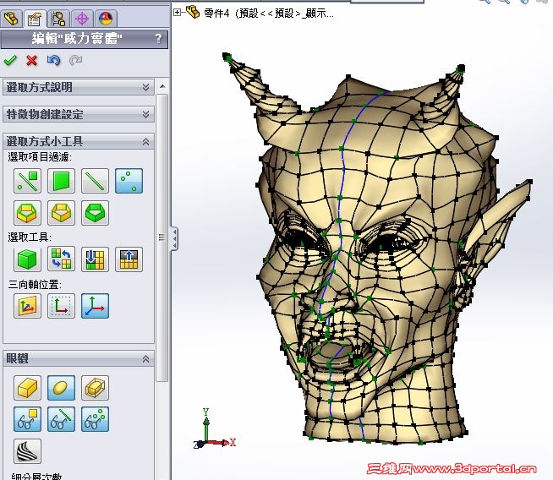The width and height of the screenshot is (553, 480).
Task: Click the blue undo arrow
Action: (x=53, y=60)
